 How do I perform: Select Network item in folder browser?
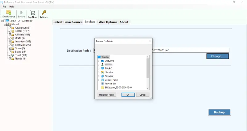click(x=109, y=76)
